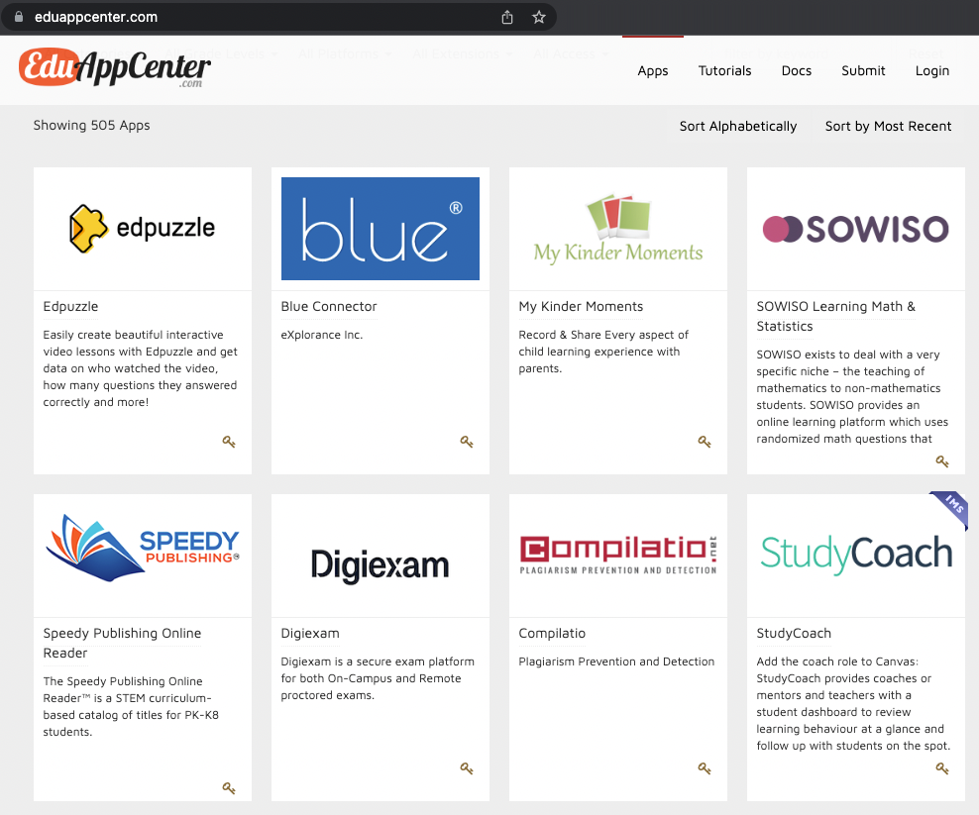Open the Blue Connector title link
This screenshot has height=815, width=979.
pos(328,306)
